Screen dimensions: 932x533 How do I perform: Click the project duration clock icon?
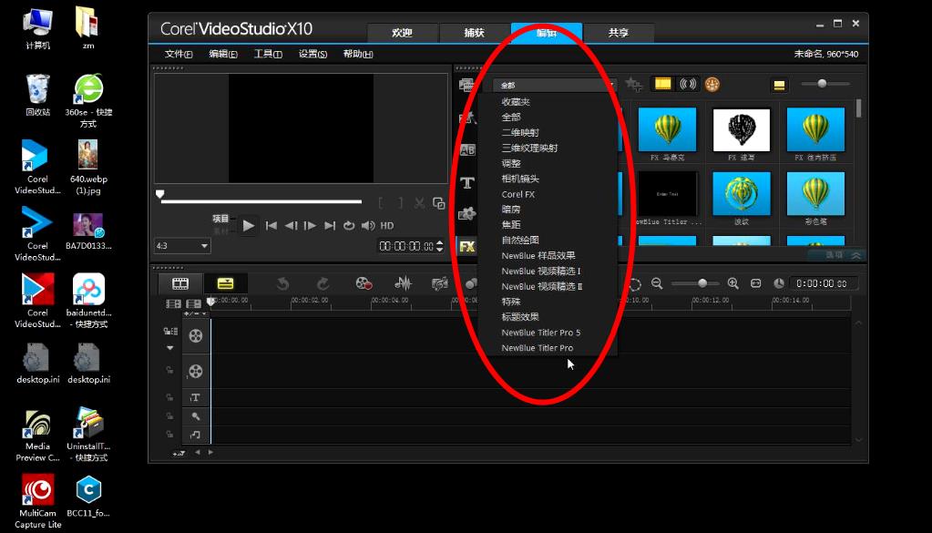pyautogui.click(x=779, y=283)
